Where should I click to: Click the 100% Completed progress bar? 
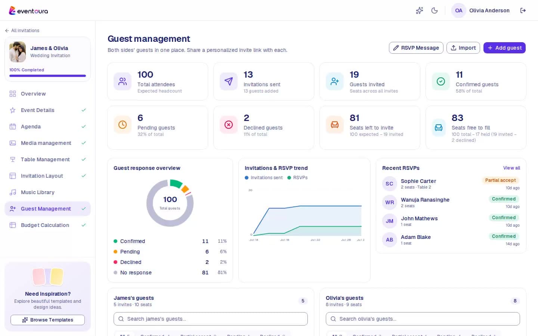coord(47,76)
